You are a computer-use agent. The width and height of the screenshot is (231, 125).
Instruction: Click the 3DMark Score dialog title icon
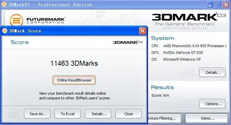(x=5, y=31)
